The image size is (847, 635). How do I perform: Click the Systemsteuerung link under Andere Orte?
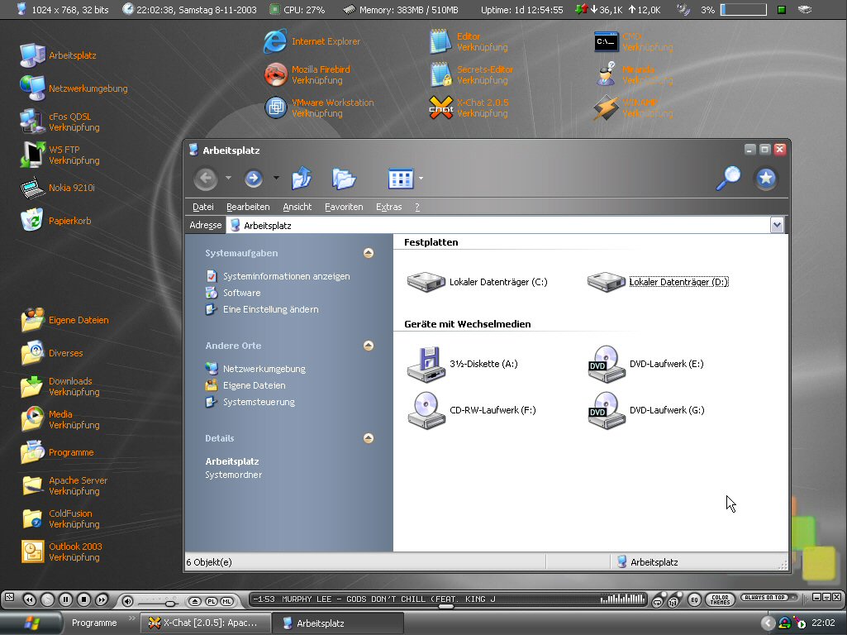[x=259, y=402]
